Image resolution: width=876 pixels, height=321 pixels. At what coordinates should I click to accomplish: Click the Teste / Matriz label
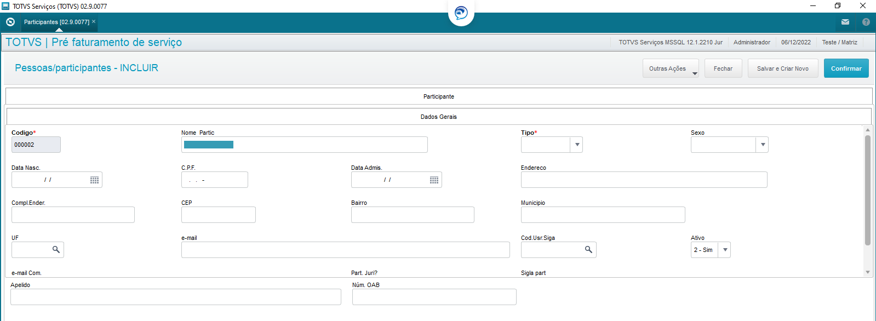pyautogui.click(x=839, y=42)
